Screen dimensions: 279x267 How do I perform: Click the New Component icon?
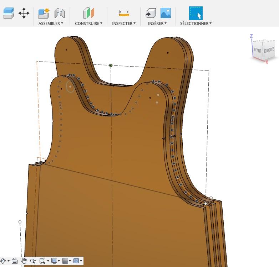[44, 13]
